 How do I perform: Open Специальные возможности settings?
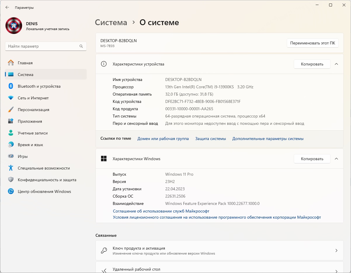[x=44, y=168]
